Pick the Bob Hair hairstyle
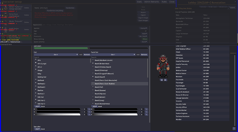The height and width of the screenshot is (132, 238). (x=62, y=97)
